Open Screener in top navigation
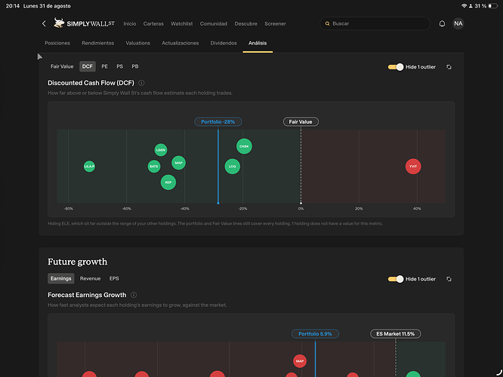The height and width of the screenshot is (377, 503). click(275, 23)
